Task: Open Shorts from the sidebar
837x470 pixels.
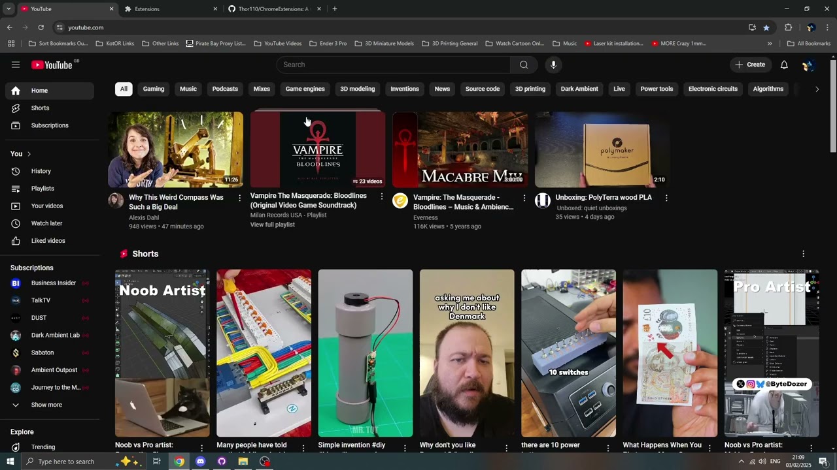Action: 50,108
